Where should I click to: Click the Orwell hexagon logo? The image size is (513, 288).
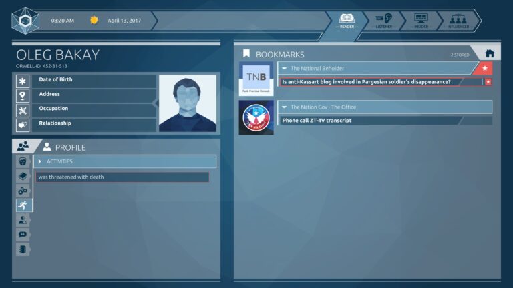coord(25,21)
